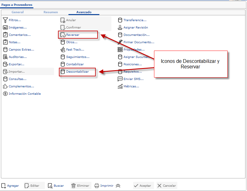Select the Pagos a Proveedores tab
Image resolution: width=247 pixels, height=191 pixels.
pyautogui.click(x=17, y=5)
